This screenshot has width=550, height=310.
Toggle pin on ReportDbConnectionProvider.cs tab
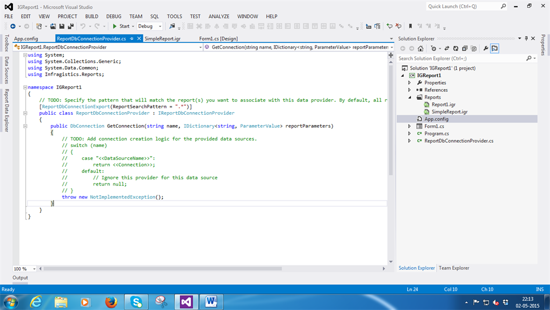click(132, 39)
